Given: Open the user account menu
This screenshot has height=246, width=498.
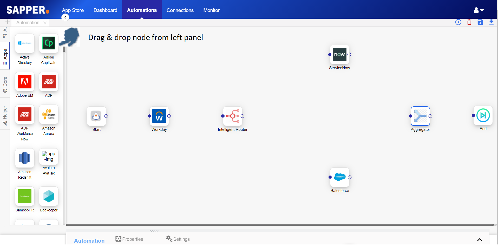Looking at the screenshot, I should point(479,10).
